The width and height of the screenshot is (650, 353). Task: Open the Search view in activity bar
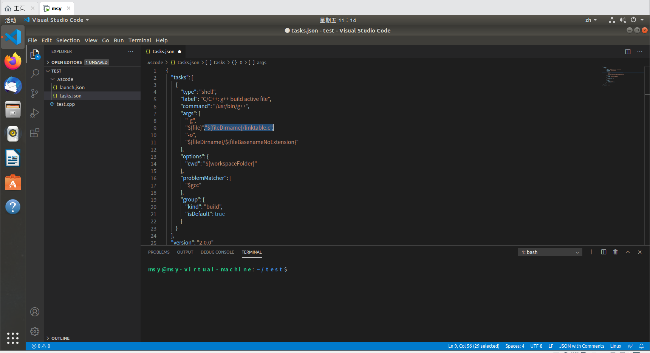click(x=35, y=73)
